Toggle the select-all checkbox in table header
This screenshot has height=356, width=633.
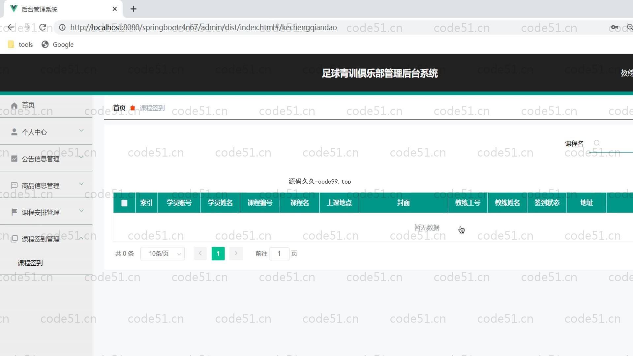click(x=124, y=203)
